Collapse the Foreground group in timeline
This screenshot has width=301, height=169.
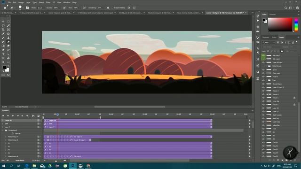(2, 131)
